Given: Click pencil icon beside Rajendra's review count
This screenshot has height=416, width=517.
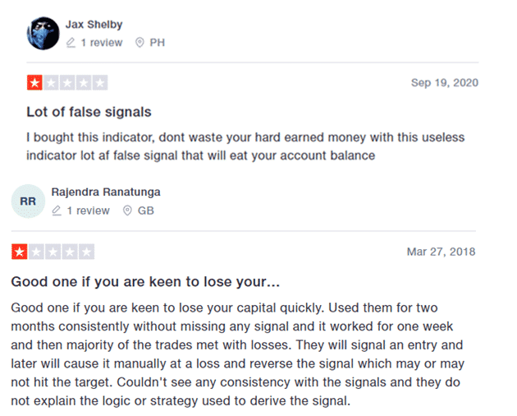Looking at the screenshot, I should 57,210.
